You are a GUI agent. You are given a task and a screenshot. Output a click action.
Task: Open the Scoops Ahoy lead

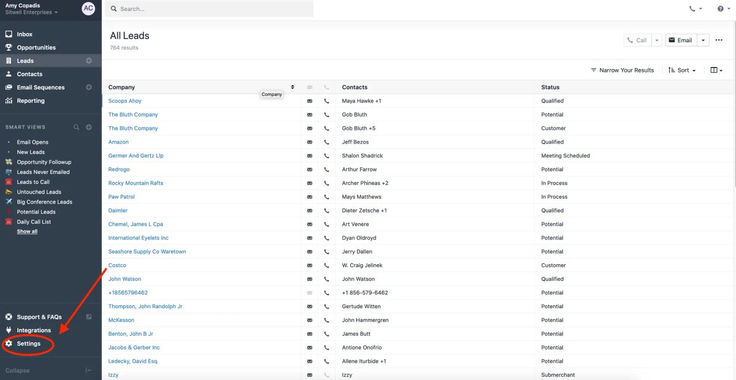click(125, 101)
